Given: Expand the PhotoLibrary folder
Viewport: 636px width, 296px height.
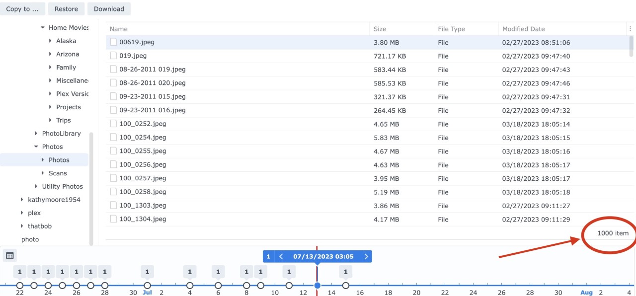Looking at the screenshot, I should point(36,133).
